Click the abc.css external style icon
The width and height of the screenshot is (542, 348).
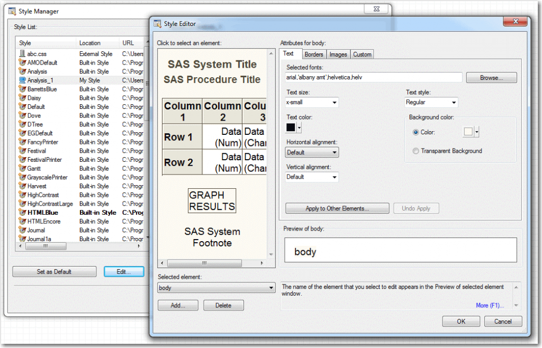click(22, 54)
